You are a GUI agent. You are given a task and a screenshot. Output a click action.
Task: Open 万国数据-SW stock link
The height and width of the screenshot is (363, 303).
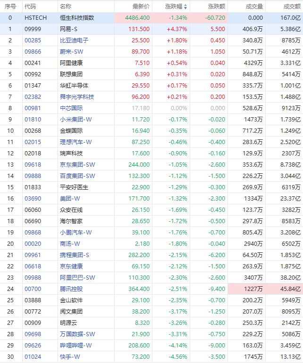[x=77, y=334]
